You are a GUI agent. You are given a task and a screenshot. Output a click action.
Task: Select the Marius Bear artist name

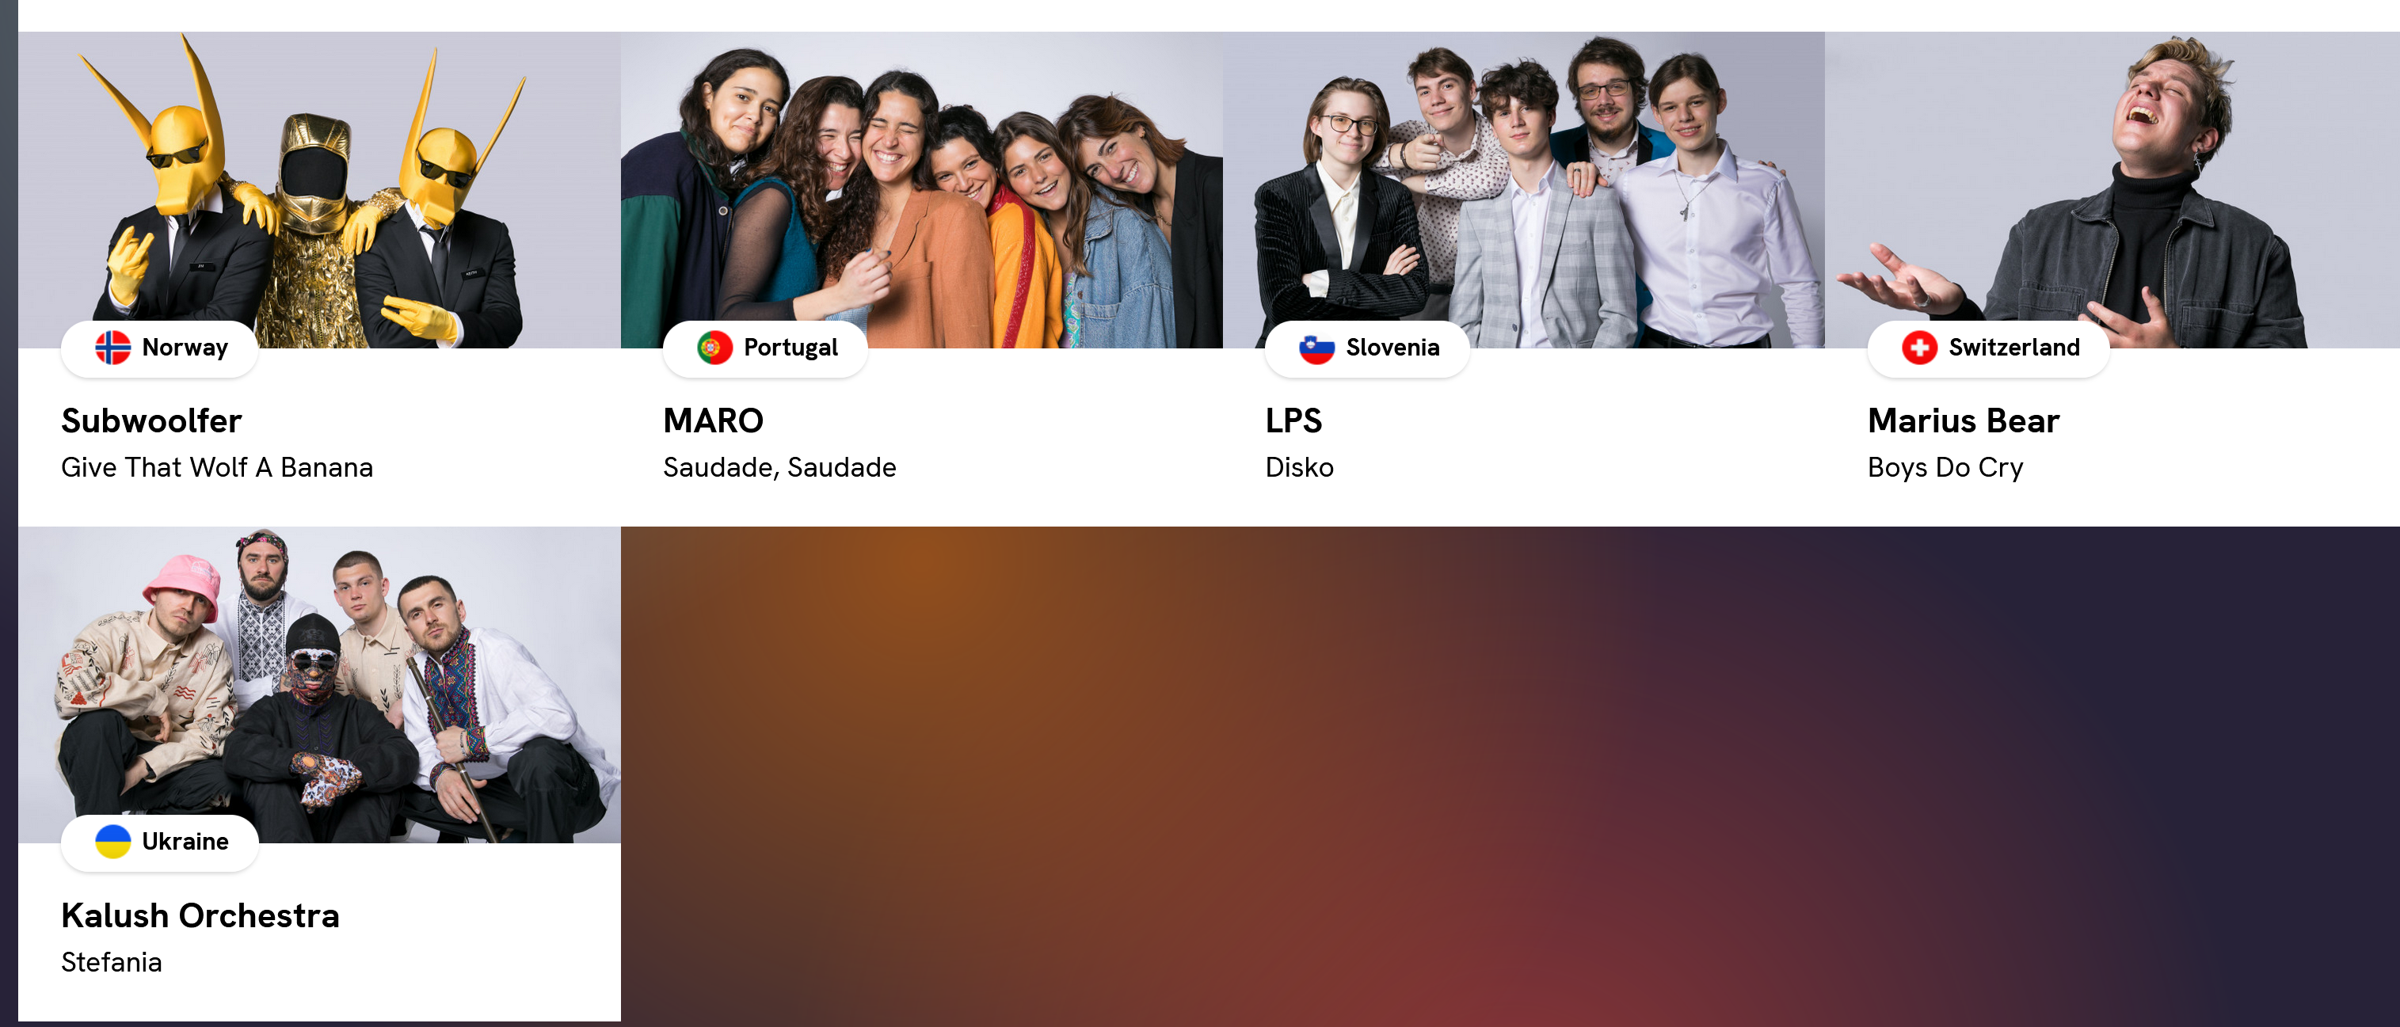tap(1963, 420)
